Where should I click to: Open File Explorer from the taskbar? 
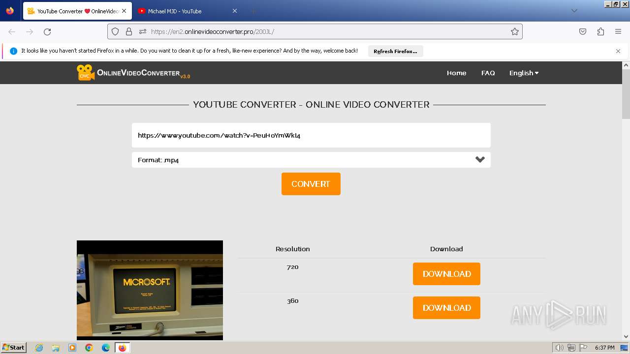click(x=56, y=348)
